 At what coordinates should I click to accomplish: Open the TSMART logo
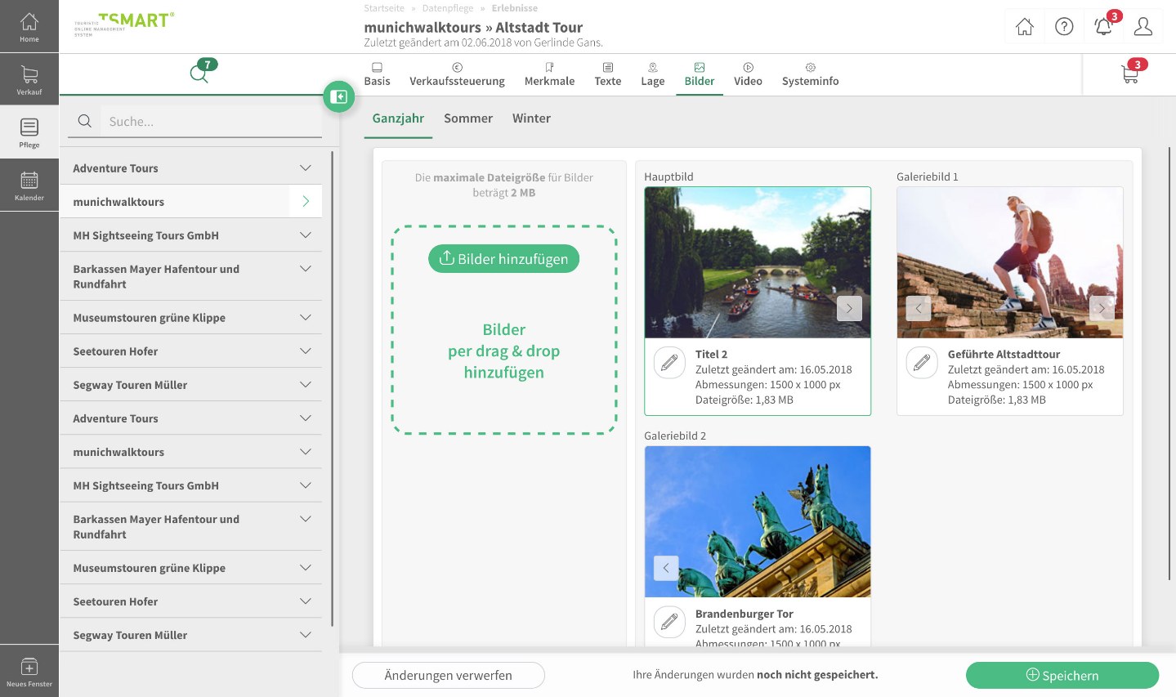pos(124,24)
